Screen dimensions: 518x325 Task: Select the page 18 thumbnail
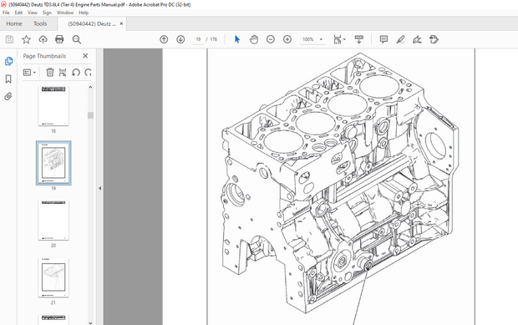pos(53,106)
